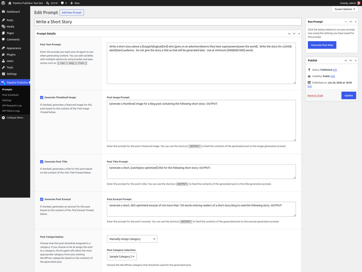
Task: Click the Tools wrench icon
Action: 3,67
